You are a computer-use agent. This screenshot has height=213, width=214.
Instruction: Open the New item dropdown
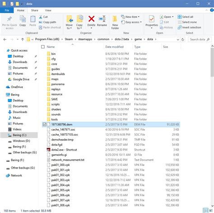coord(130,17)
